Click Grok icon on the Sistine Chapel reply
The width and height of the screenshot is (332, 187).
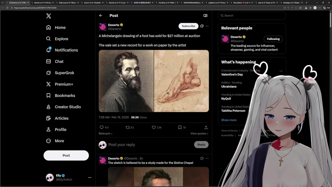(x=202, y=158)
